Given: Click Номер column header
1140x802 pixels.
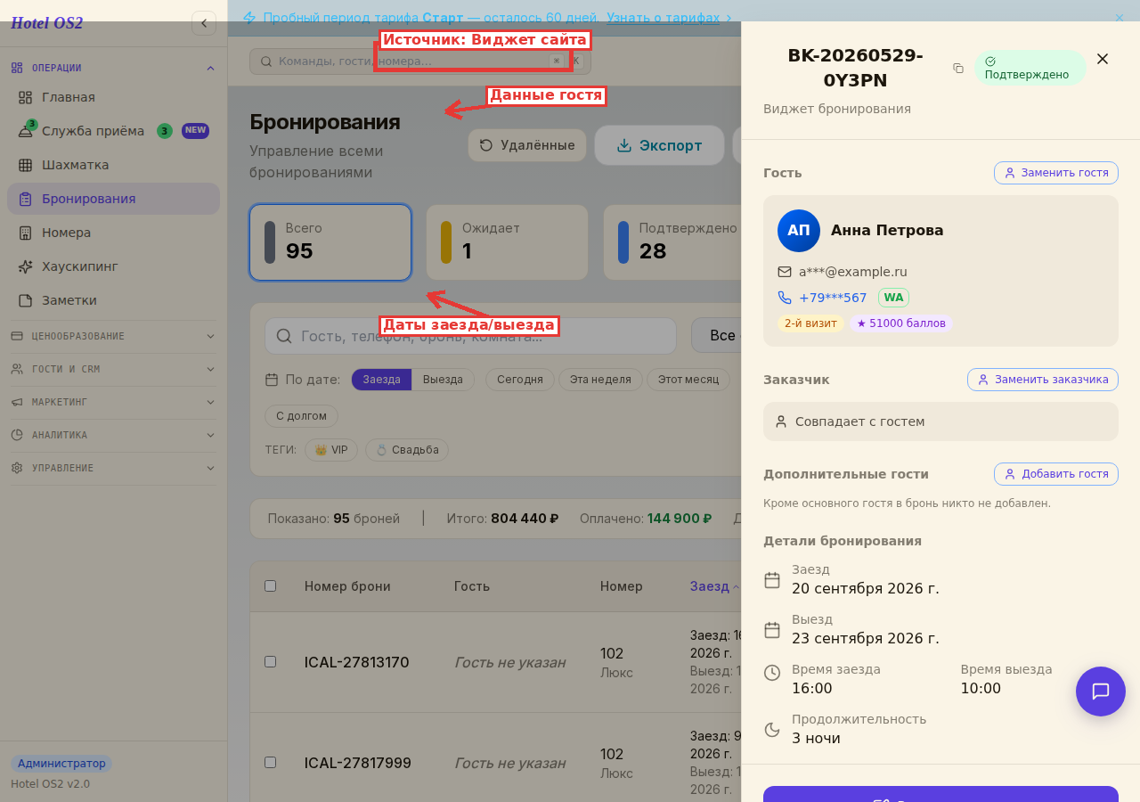Looking at the screenshot, I should (x=622, y=586).
